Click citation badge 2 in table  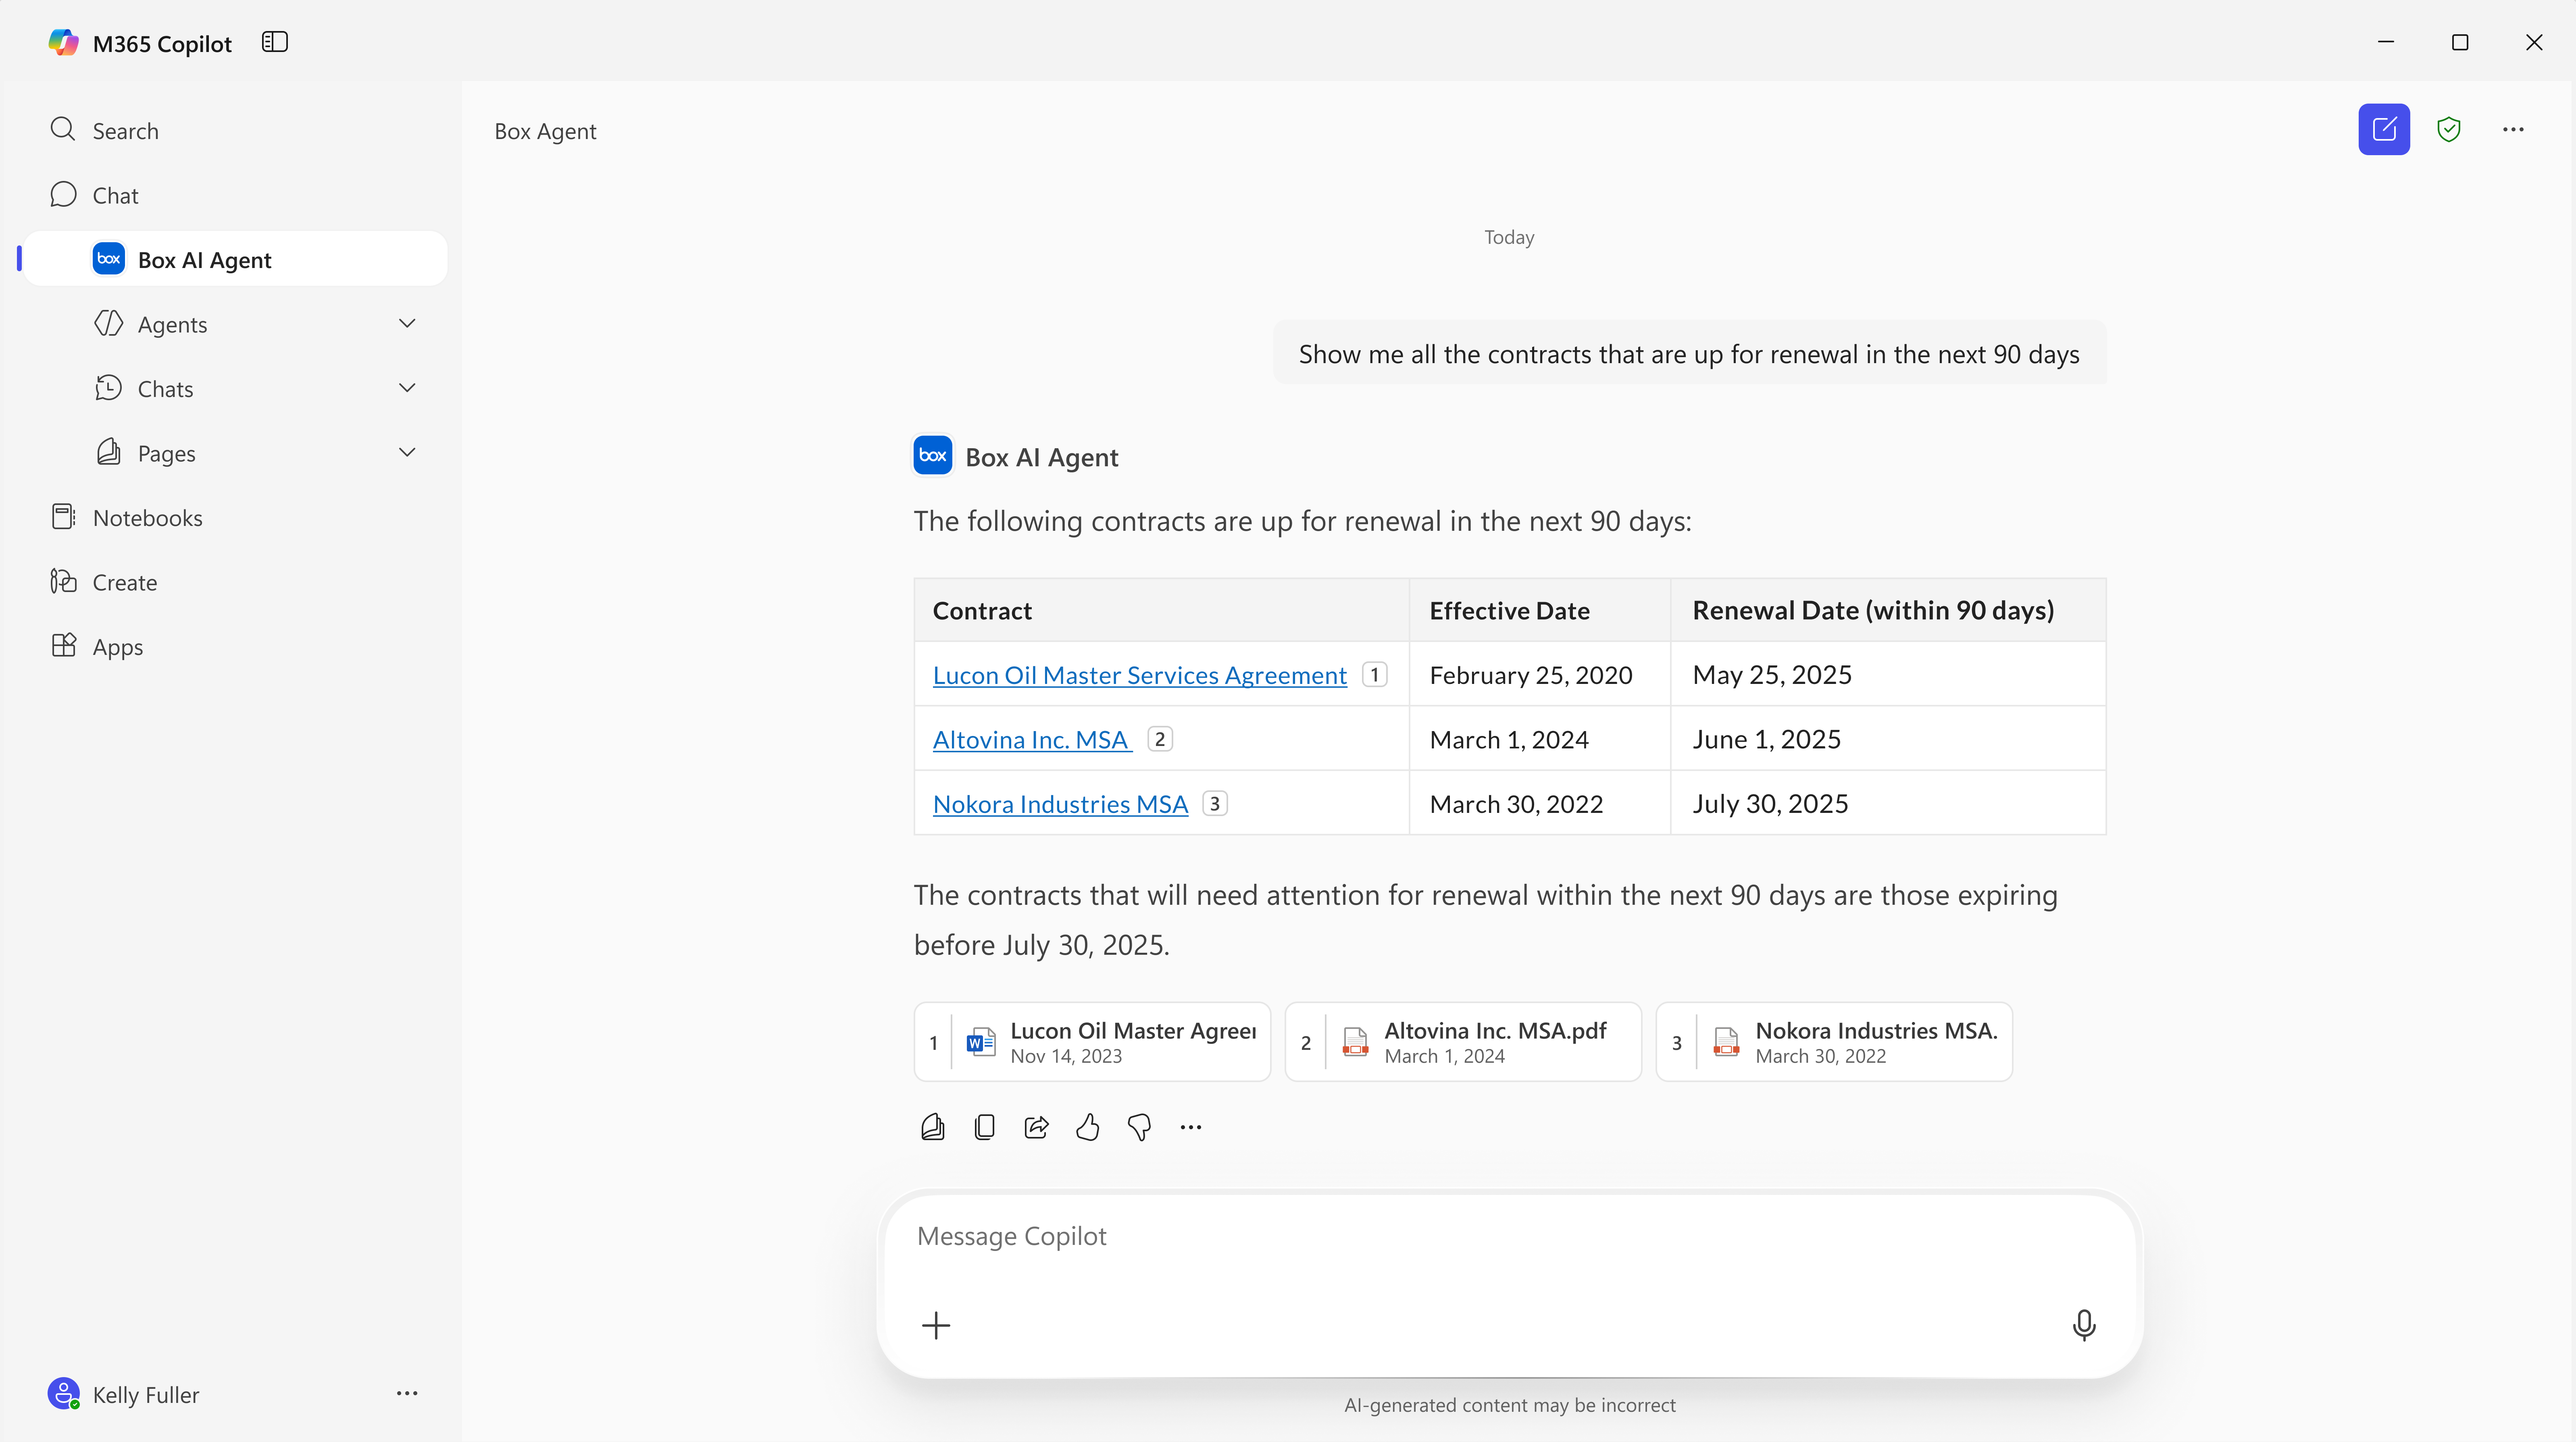click(1160, 740)
